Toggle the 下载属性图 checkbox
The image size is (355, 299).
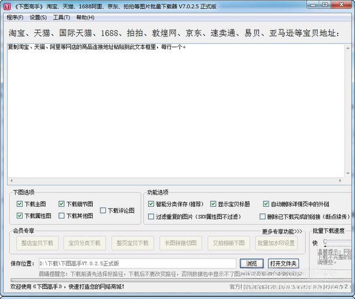(20, 216)
